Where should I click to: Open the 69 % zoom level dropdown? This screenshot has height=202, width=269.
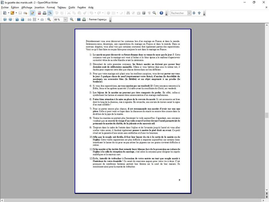[65, 20]
